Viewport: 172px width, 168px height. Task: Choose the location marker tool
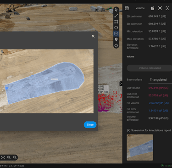point(116,39)
